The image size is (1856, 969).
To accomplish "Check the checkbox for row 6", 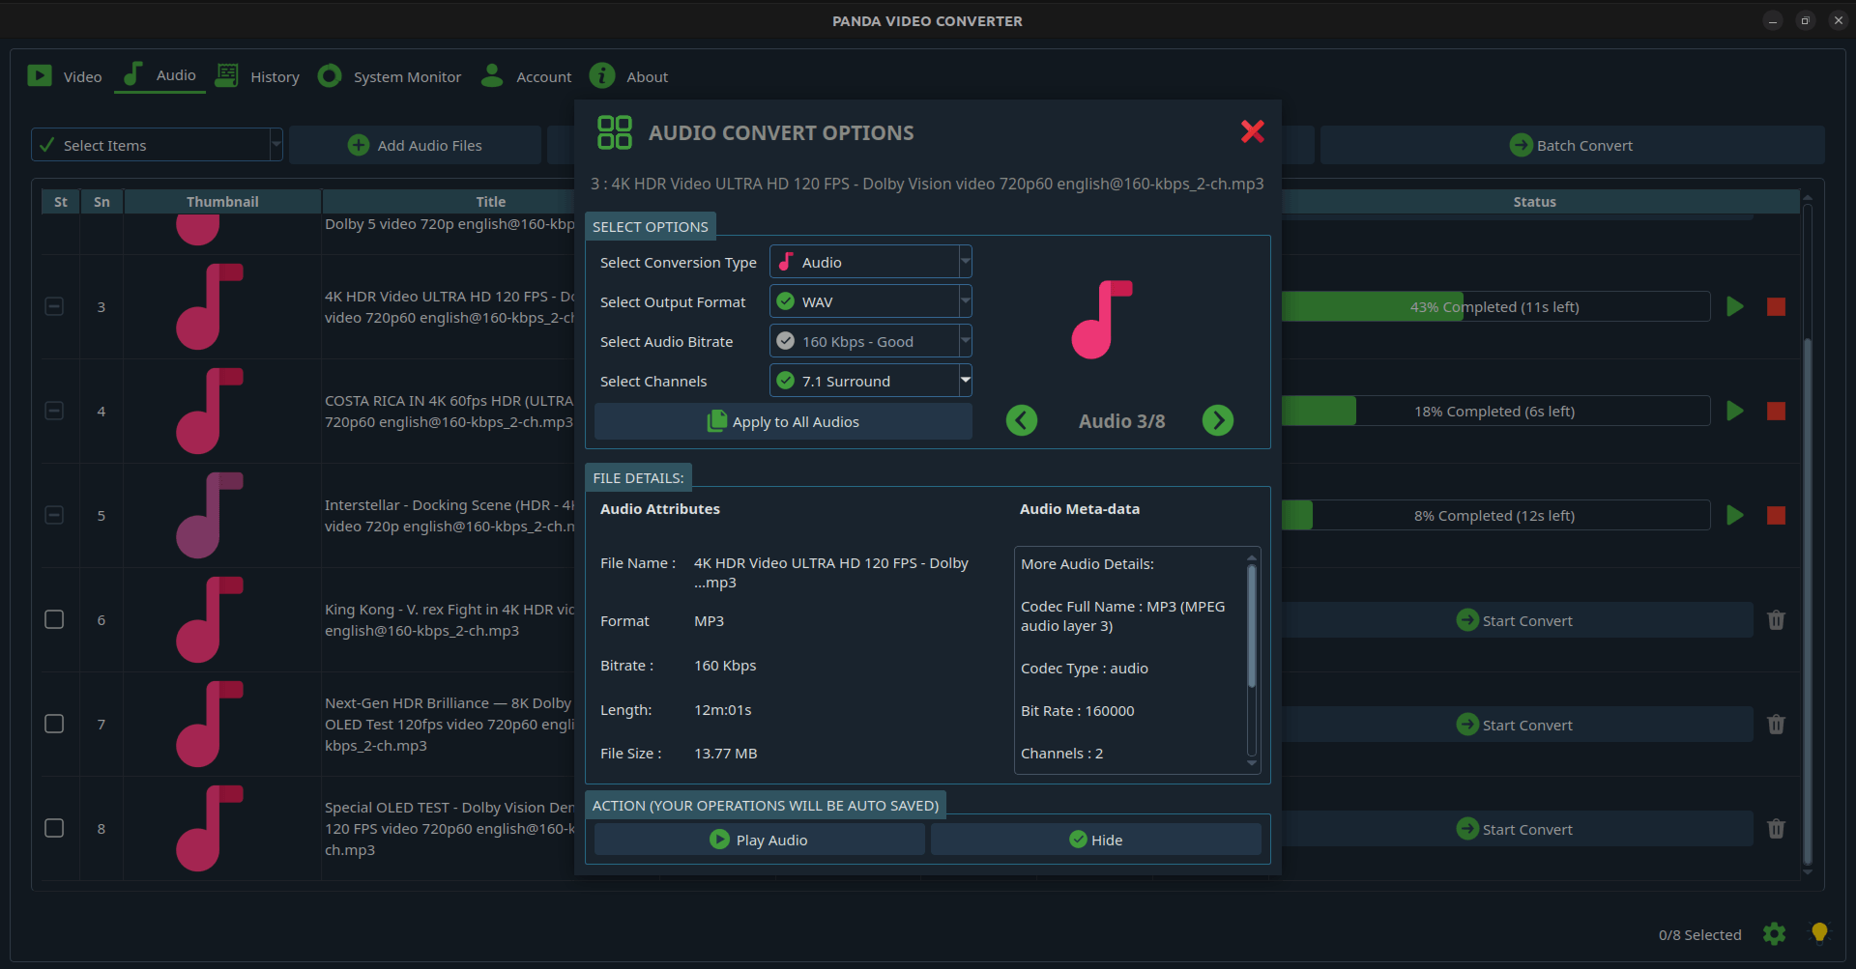I will (x=54, y=619).
